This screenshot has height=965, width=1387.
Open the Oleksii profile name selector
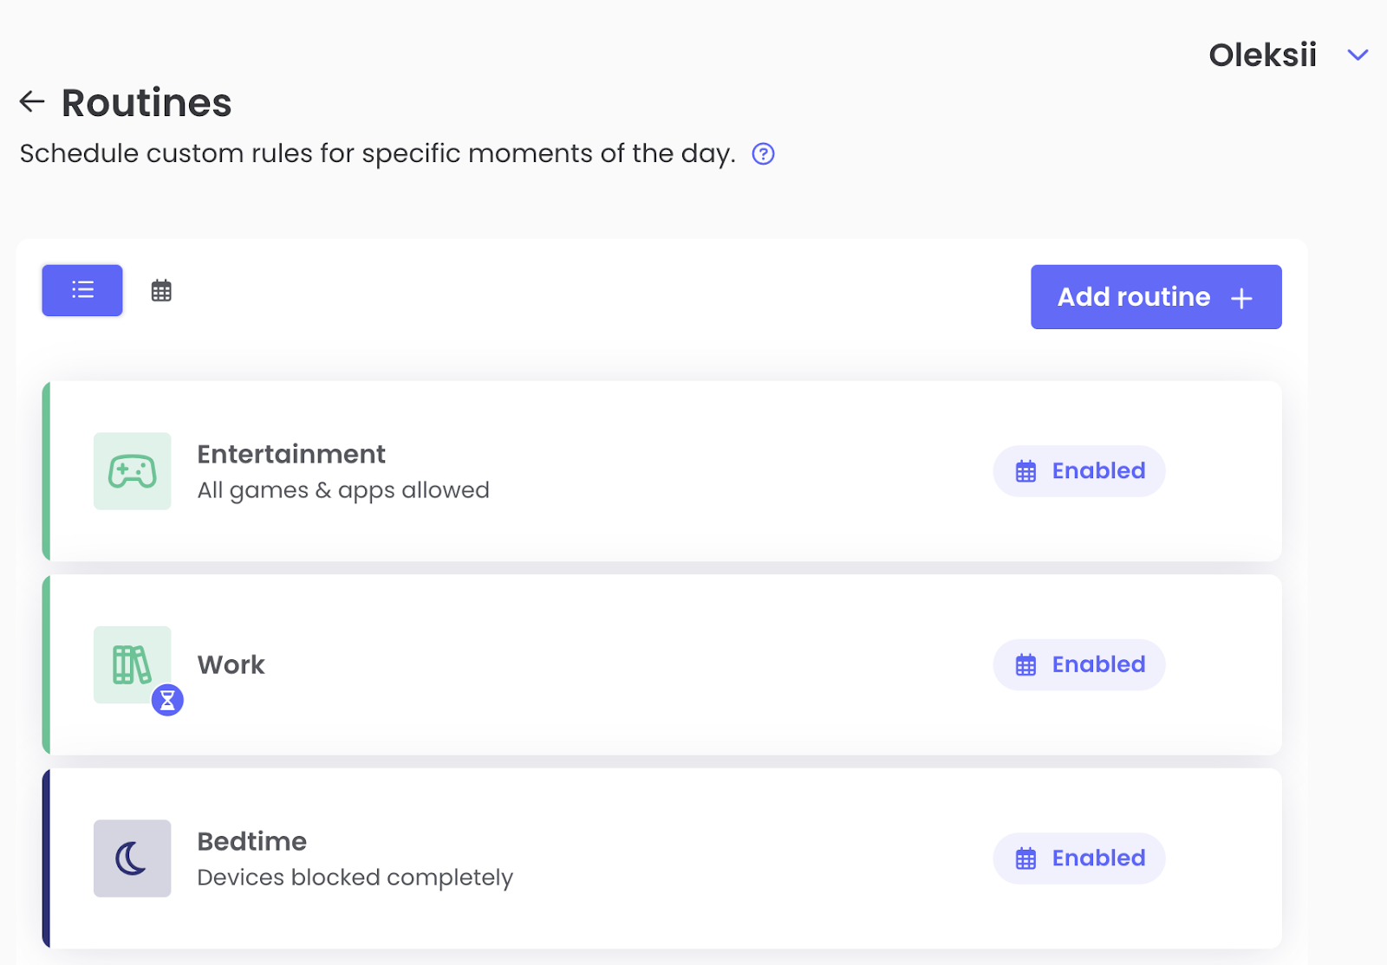click(x=1263, y=55)
